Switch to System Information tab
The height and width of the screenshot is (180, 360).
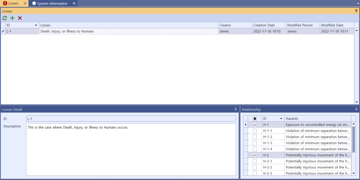pyautogui.click(x=52, y=4)
